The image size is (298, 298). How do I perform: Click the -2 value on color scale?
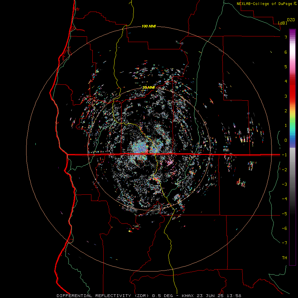(284, 170)
